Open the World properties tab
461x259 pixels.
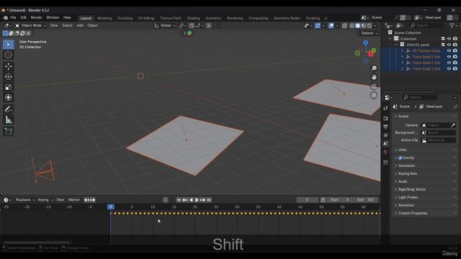click(x=385, y=152)
